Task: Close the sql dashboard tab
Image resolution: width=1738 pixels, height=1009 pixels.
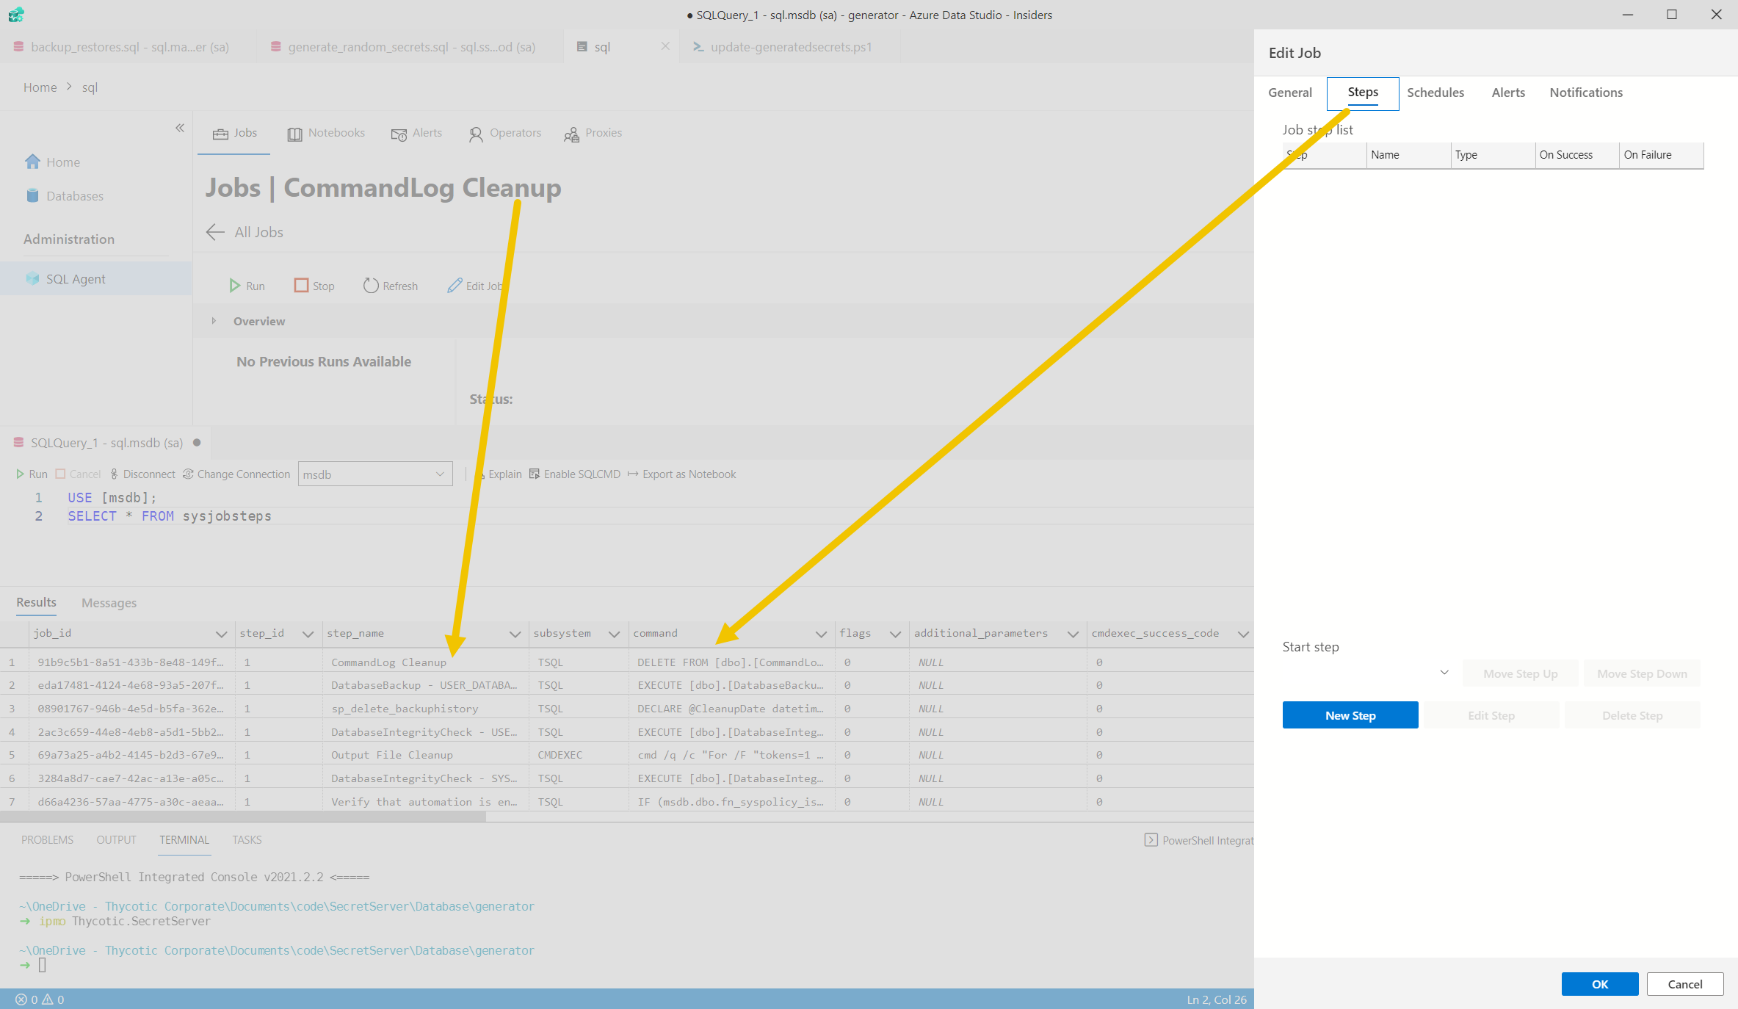Action: pos(665,46)
